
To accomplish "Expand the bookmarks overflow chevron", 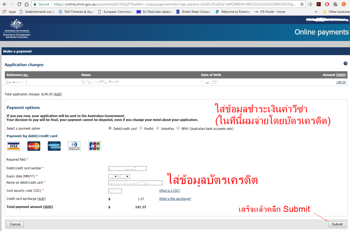I will coord(316,12).
